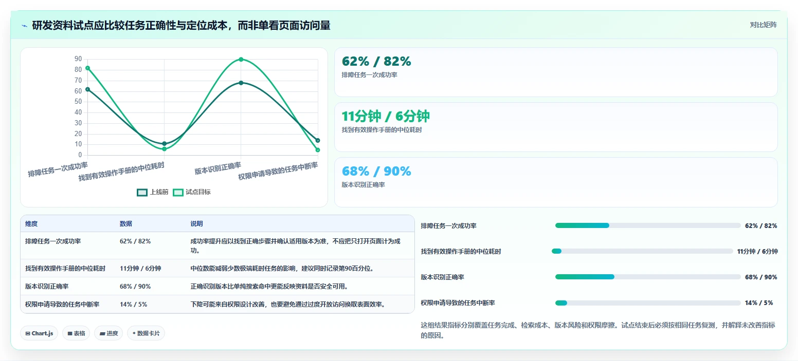The width and height of the screenshot is (798, 361).
Task: Click the page title starting with 研发资料试点
Action: pyautogui.click(x=181, y=25)
